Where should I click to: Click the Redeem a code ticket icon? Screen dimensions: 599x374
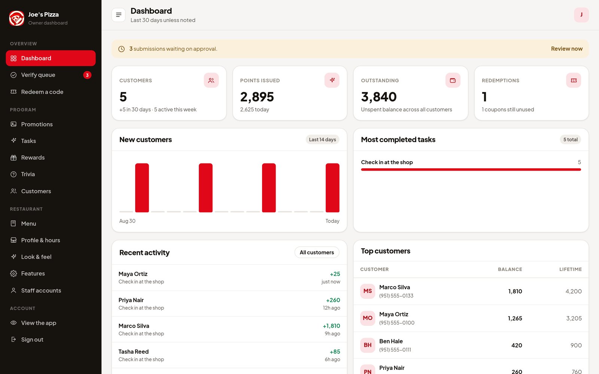(13, 92)
